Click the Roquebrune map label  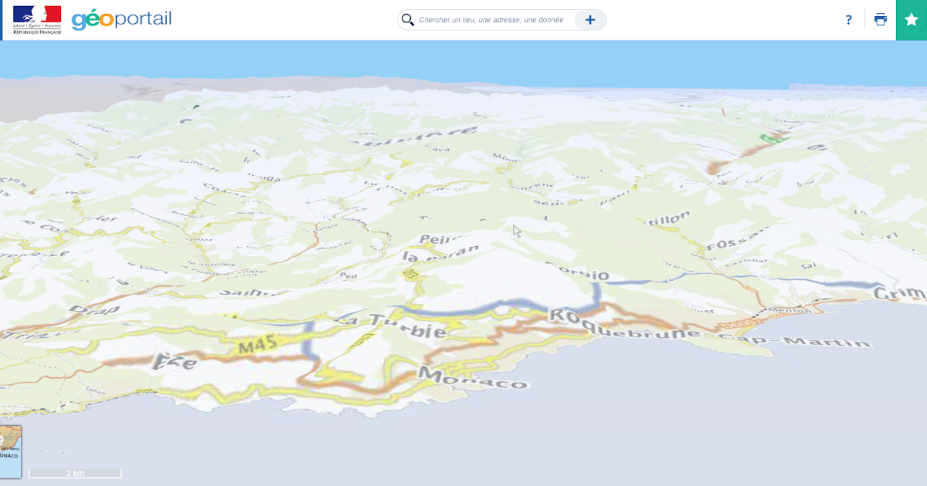click(x=623, y=325)
